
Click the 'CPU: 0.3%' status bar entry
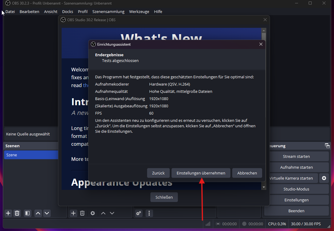click(277, 224)
